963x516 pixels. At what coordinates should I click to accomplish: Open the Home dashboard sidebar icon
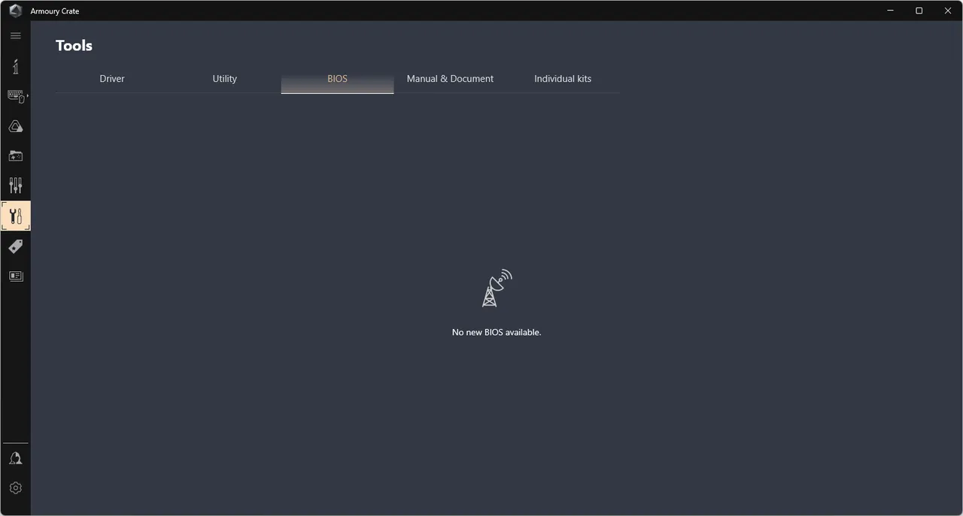click(x=16, y=66)
